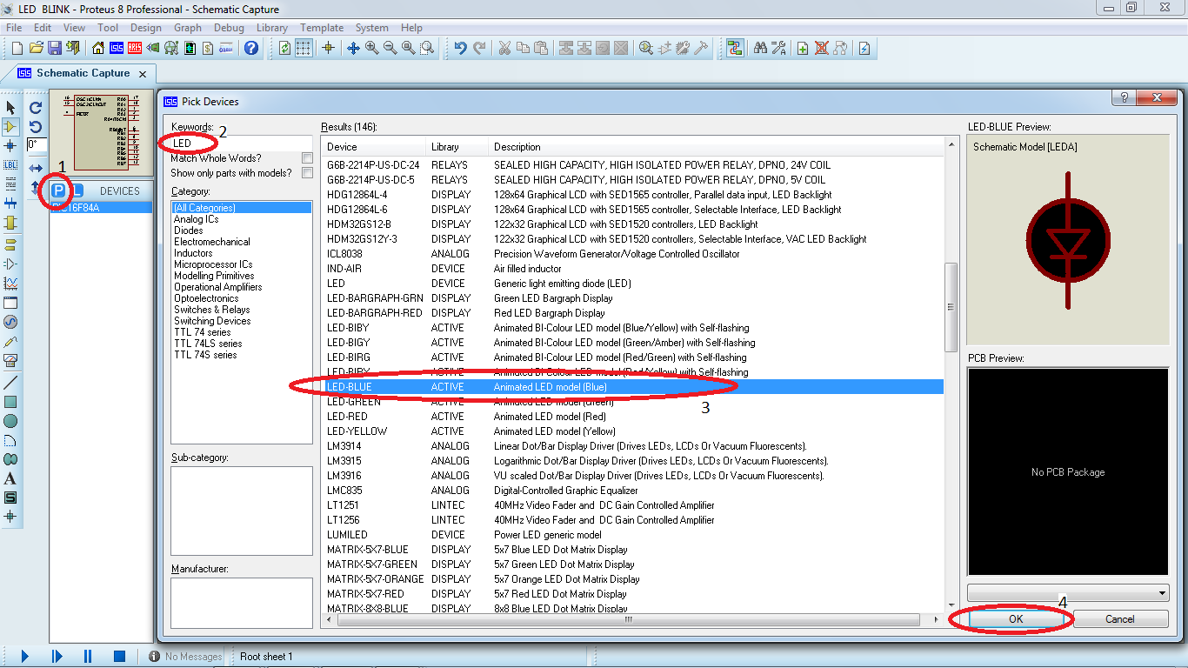Screen dimensions: 1188x668
Task: Open Proteus Help via question mark icon
Action: (x=251, y=49)
